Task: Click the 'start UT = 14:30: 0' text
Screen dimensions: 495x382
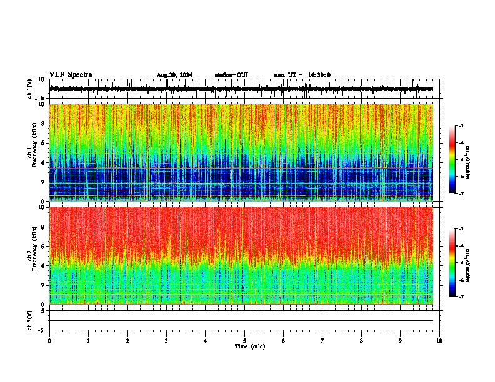Action: tap(302, 75)
